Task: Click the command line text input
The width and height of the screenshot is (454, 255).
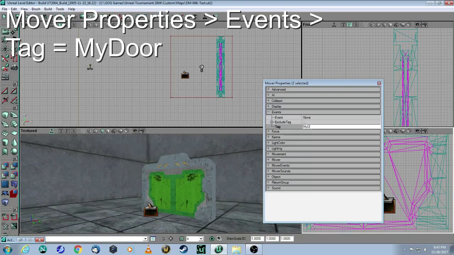Action: click(x=93, y=239)
